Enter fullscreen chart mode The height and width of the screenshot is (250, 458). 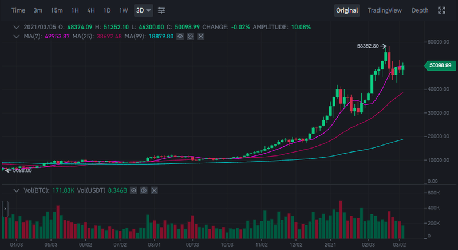[x=441, y=10]
